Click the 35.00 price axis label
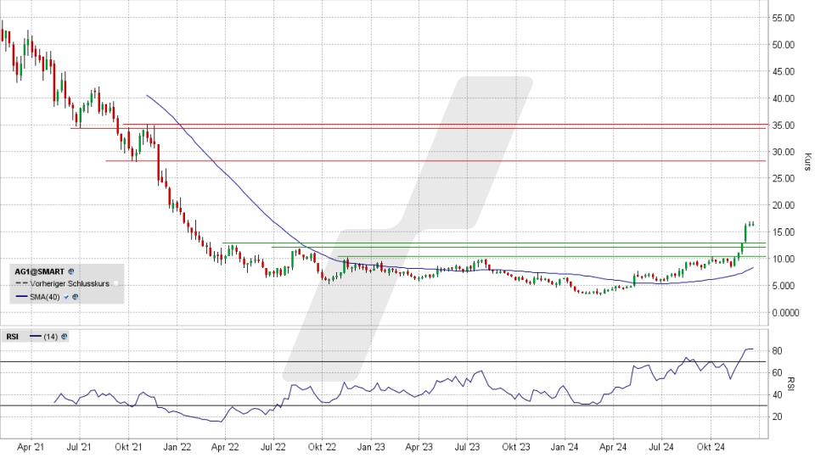 [784, 126]
